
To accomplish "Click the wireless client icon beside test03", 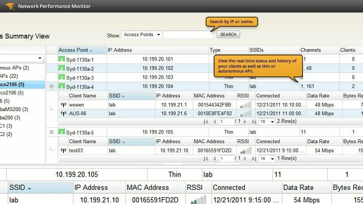I will 64,150.
